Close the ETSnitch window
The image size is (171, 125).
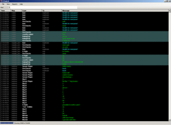[x=170, y=1]
